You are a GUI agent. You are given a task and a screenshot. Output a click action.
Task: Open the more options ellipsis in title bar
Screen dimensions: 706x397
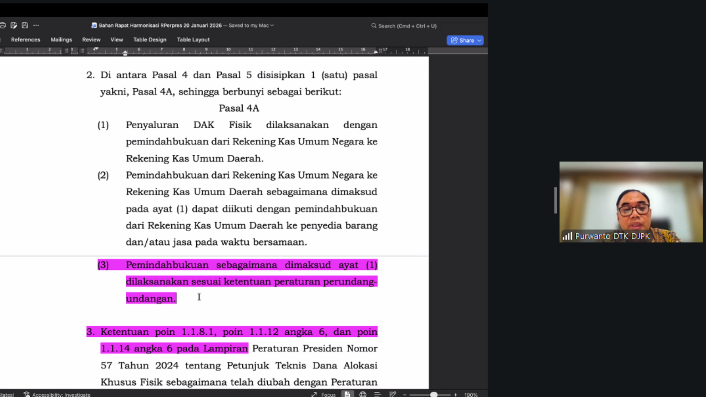[36, 25]
